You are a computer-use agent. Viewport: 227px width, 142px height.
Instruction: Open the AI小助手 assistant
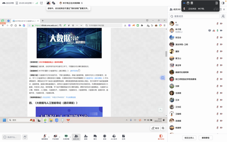(x=114, y=137)
